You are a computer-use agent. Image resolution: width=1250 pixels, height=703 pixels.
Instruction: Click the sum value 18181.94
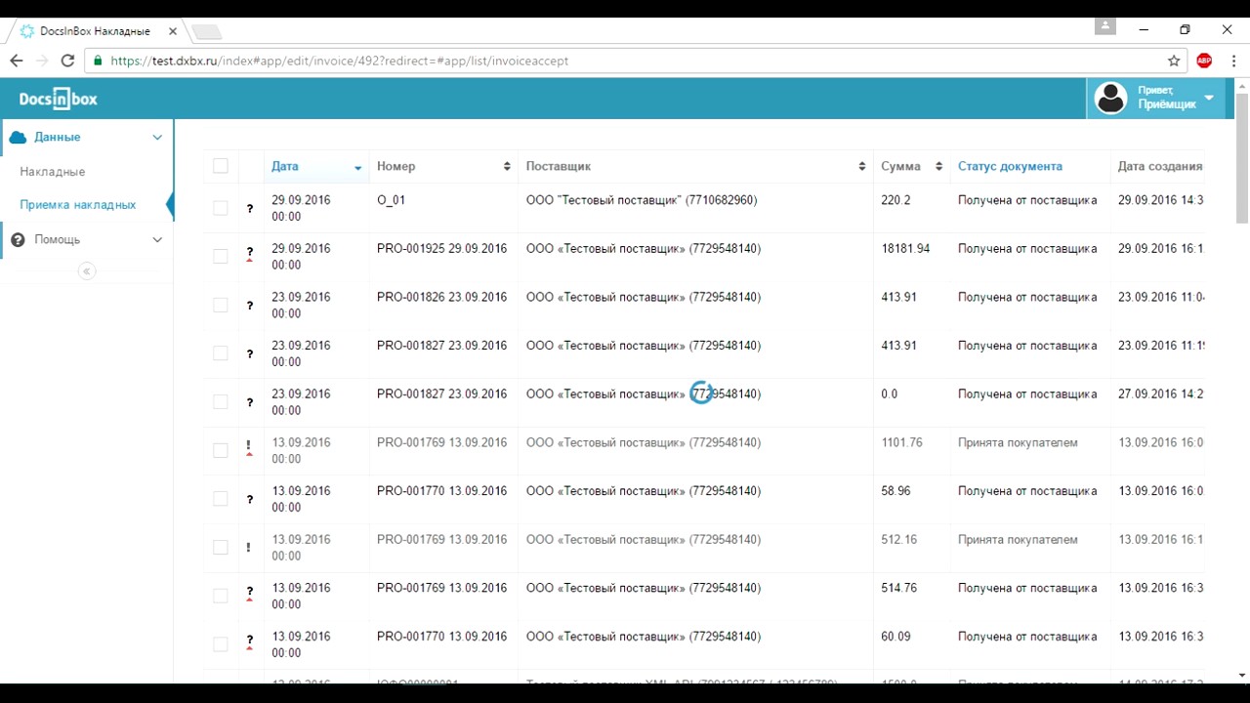(x=905, y=249)
